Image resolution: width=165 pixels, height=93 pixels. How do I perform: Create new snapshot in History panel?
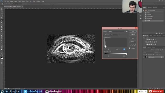(x=159, y=33)
